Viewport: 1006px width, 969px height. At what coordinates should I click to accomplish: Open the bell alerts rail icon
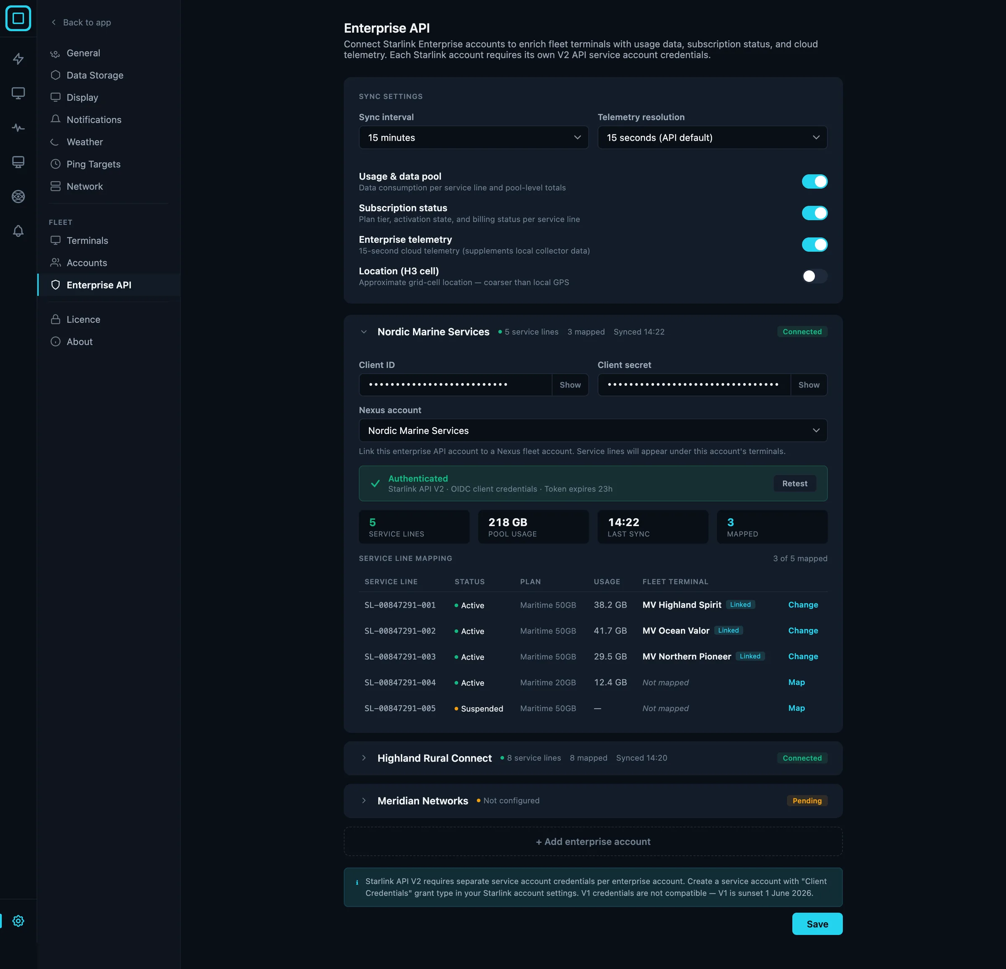18,231
